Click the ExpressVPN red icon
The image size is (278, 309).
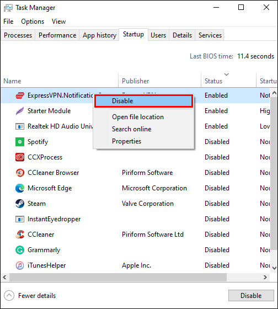pyautogui.click(x=20, y=95)
